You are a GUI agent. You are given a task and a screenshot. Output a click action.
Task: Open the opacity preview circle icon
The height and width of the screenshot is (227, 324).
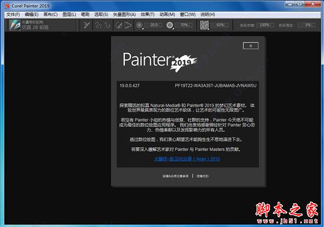170,25
